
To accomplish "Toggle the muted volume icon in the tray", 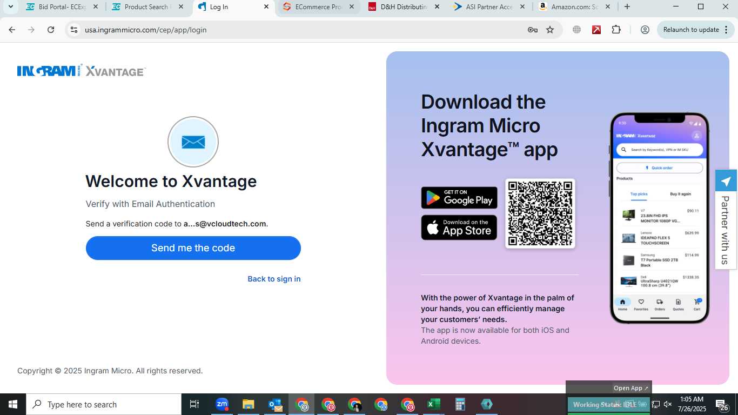I will tap(668, 404).
